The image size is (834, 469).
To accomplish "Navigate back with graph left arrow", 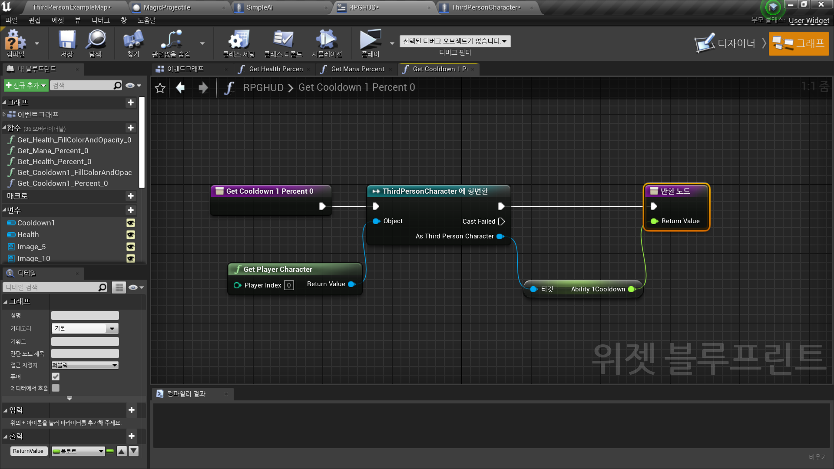I will coord(180,88).
